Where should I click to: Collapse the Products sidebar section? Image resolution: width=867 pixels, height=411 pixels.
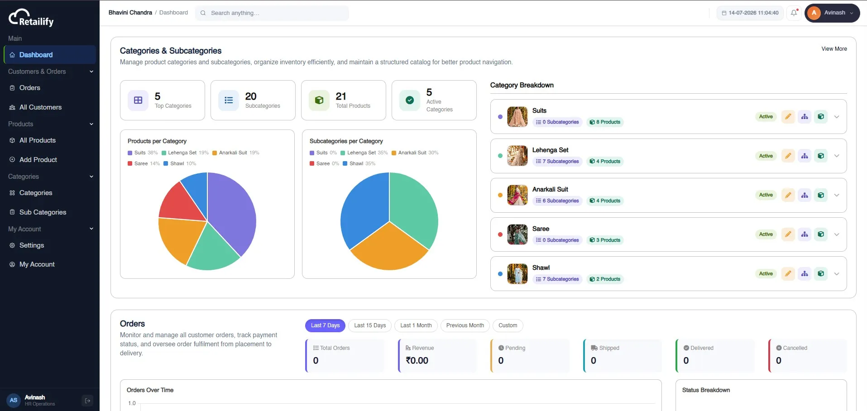tap(50, 124)
